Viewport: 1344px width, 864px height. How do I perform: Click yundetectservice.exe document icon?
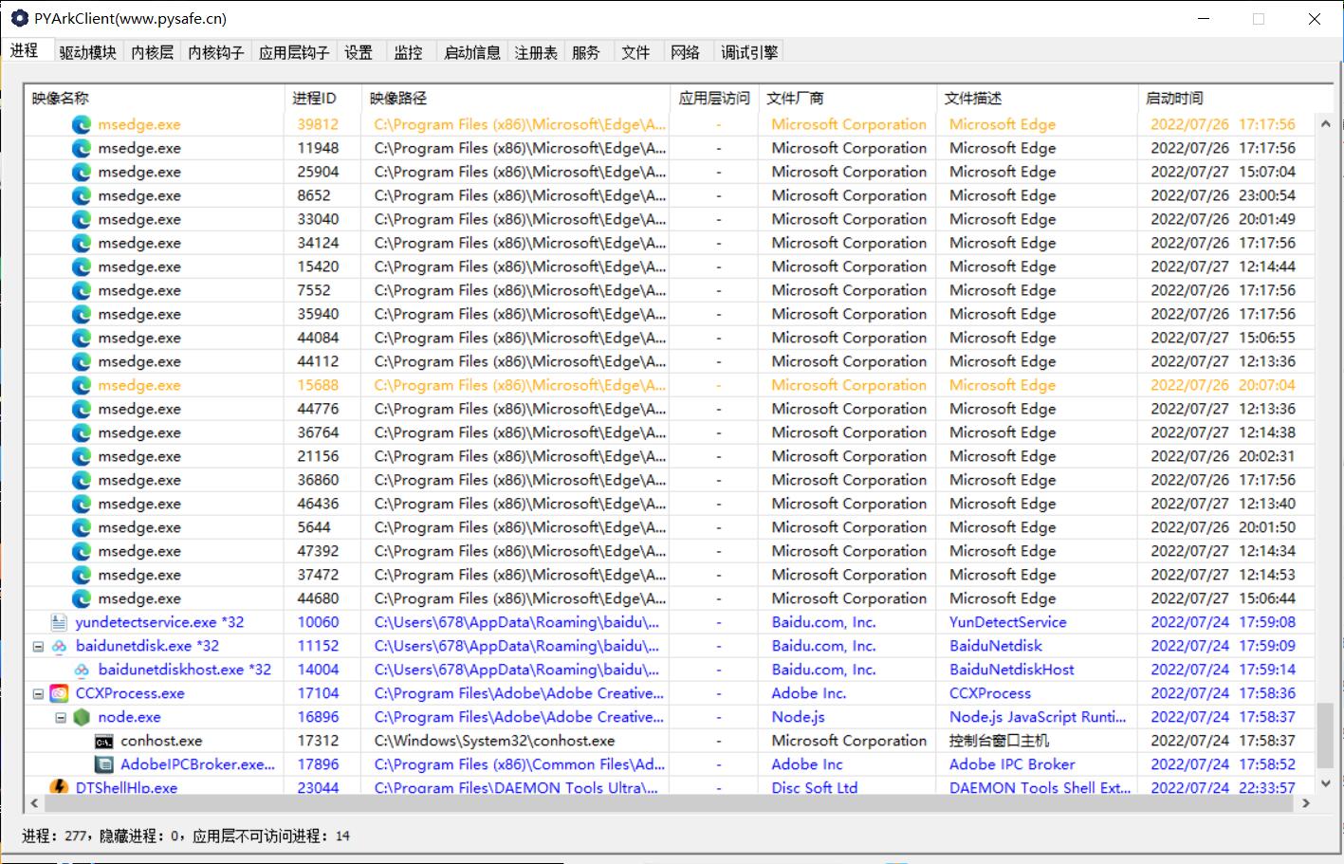(x=59, y=622)
